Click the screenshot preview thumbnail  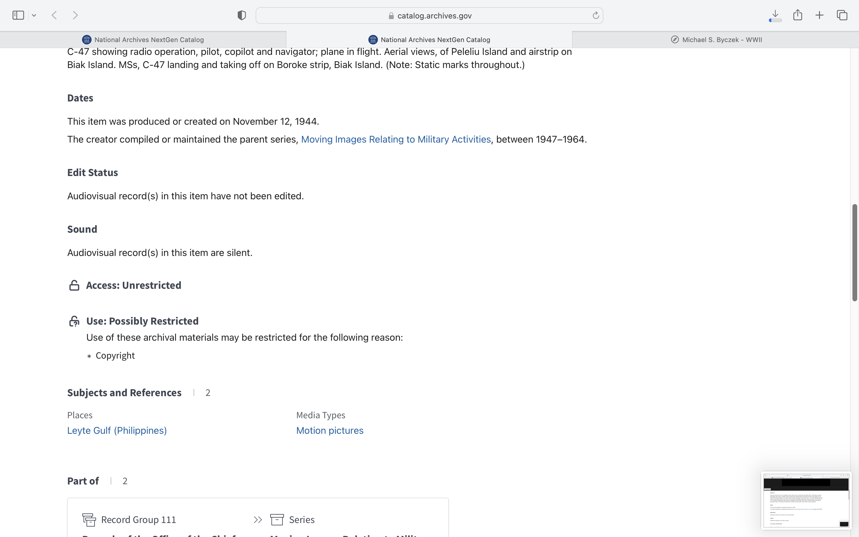[806, 500]
